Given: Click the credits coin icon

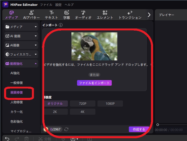Looking at the screenshot, I should pos(46,129).
